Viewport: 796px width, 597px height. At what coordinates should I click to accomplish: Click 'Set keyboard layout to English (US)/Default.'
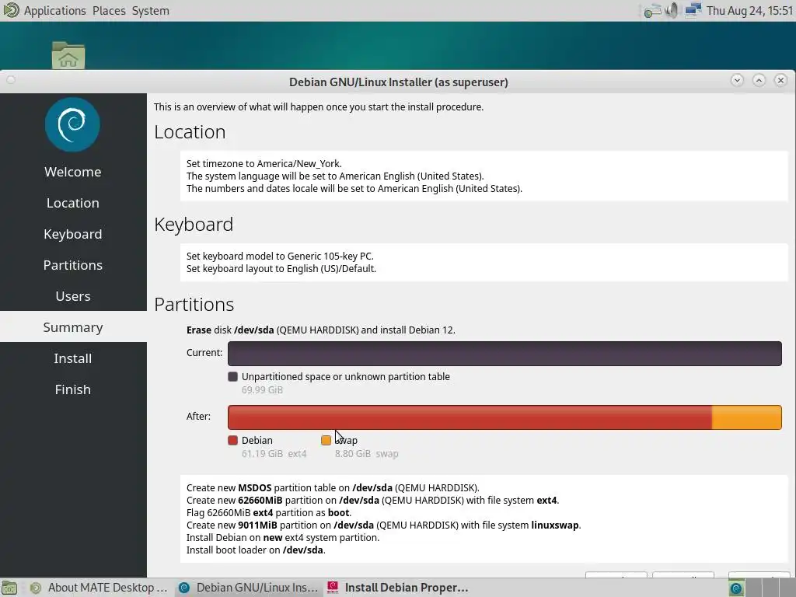click(281, 268)
